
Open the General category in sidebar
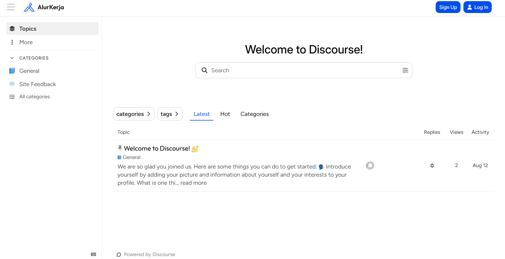[52, 71]
